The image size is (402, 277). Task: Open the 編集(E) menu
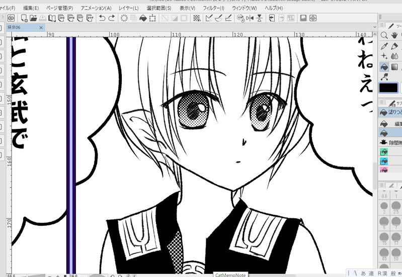pyautogui.click(x=31, y=8)
